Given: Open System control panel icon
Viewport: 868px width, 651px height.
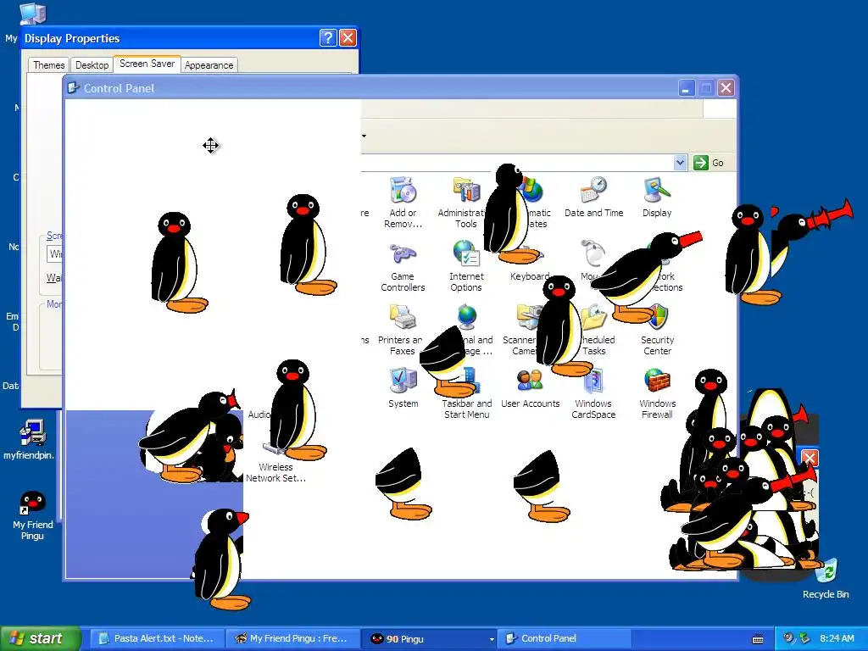Looking at the screenshot, I should point(403,381).
